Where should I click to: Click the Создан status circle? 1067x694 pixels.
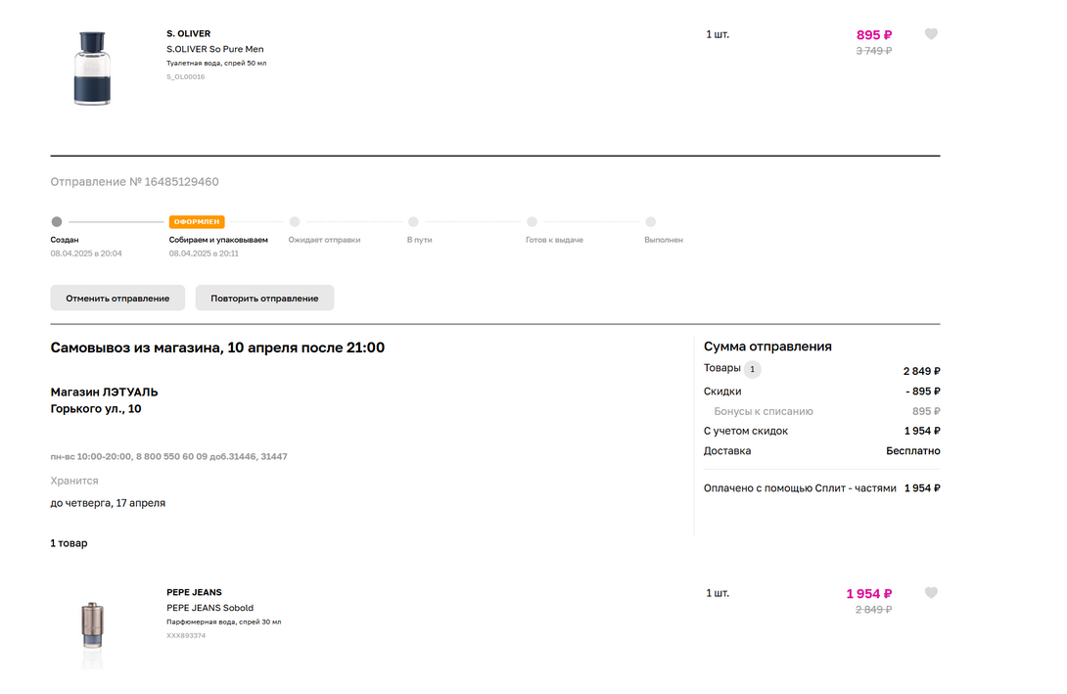(57, 222)
